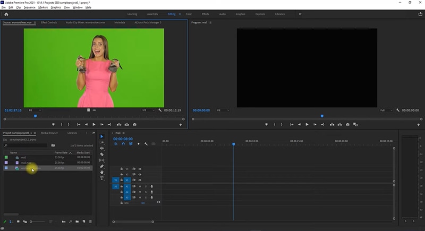Play the clip in the Source monitor

(94, 124)
